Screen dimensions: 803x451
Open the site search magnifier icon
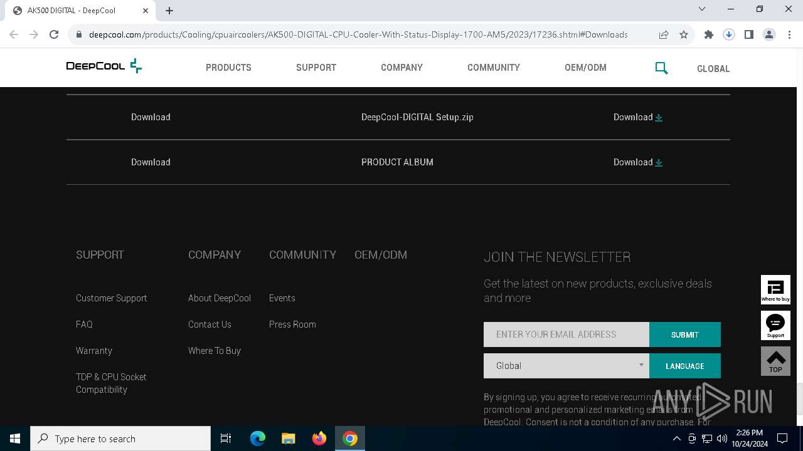coord(661,68)
